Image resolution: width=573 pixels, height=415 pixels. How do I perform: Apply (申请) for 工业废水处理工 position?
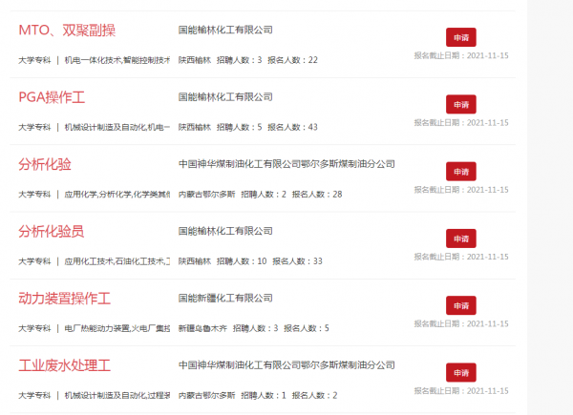(461, 373)
